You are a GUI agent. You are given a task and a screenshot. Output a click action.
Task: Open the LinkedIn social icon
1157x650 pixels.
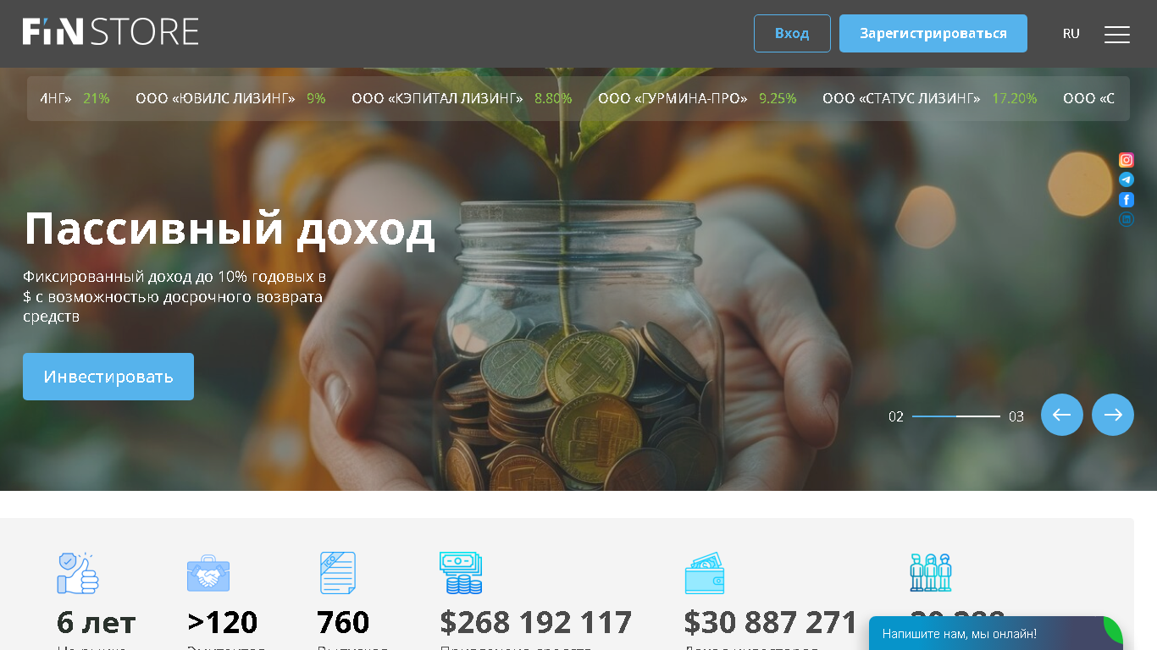[1127, 219]
